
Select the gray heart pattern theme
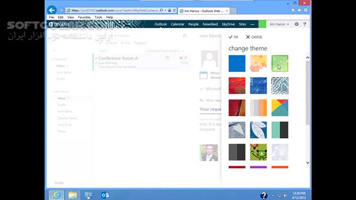[x=237, y=130]
